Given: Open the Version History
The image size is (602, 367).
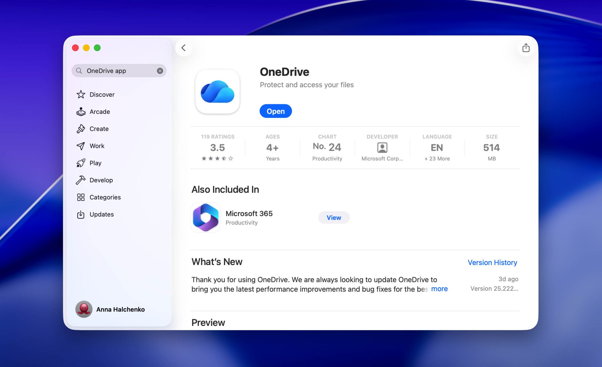Looking at the screenshot, I should pos(492,262).
